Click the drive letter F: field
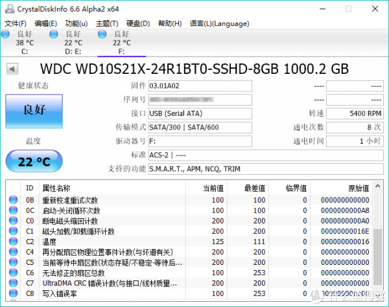The width and height of the screenshot is (389, 307). pos(200,141)
